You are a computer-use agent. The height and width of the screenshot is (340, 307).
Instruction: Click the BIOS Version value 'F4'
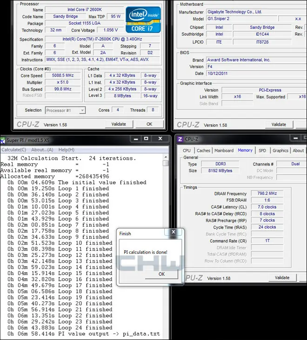[x=256, y=67]
